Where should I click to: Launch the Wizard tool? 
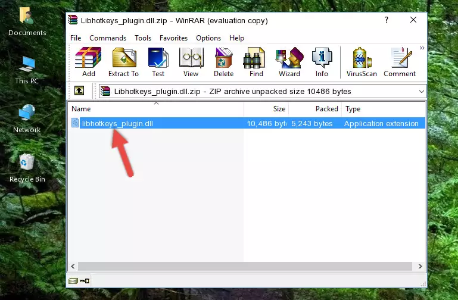(x=289, y=62)
